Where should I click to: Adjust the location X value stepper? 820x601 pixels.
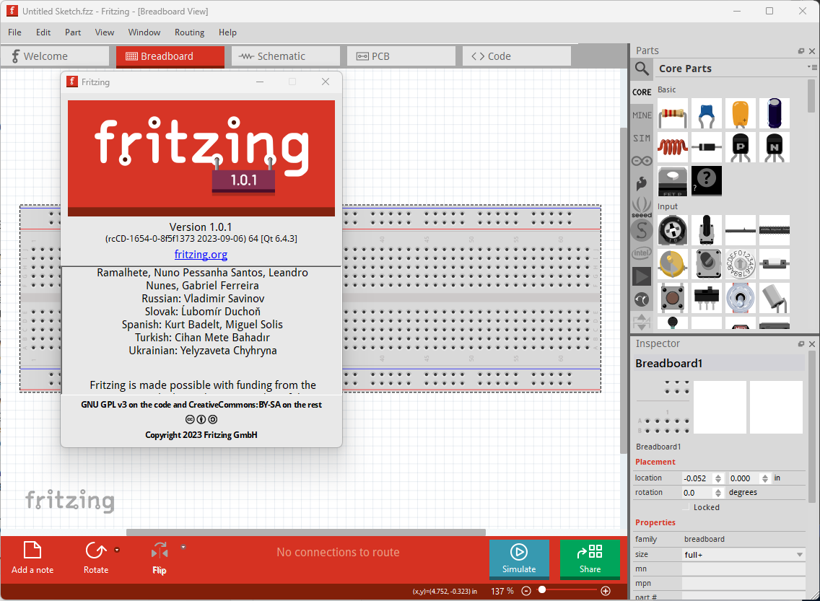coord(718,478)
